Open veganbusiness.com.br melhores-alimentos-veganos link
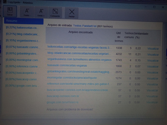Image resolution: width=167 pixels, height=125 pixels. point(79,59)
